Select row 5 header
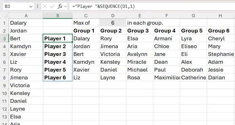 point(4,54)
